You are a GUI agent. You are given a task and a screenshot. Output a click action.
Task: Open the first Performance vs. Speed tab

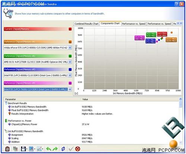click(134, 24)
